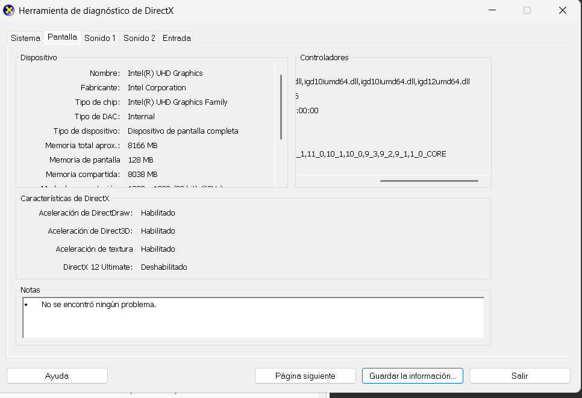Click the 'DirectX 12 Ultimate:' label
582x398 pixels.
98,267
